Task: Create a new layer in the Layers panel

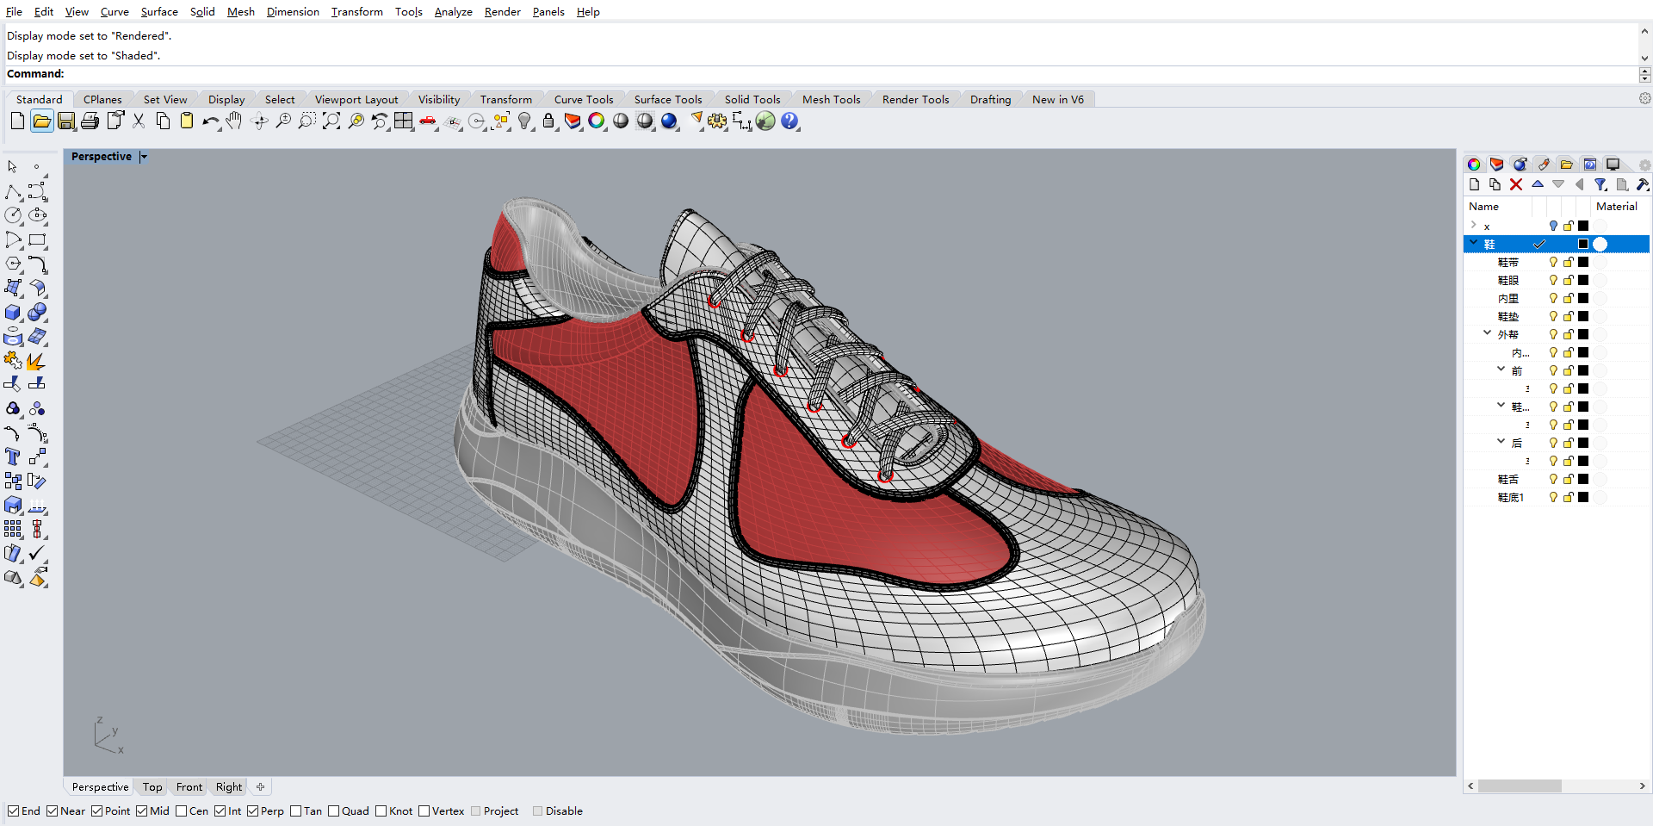Action: [x=1475, y=184]
